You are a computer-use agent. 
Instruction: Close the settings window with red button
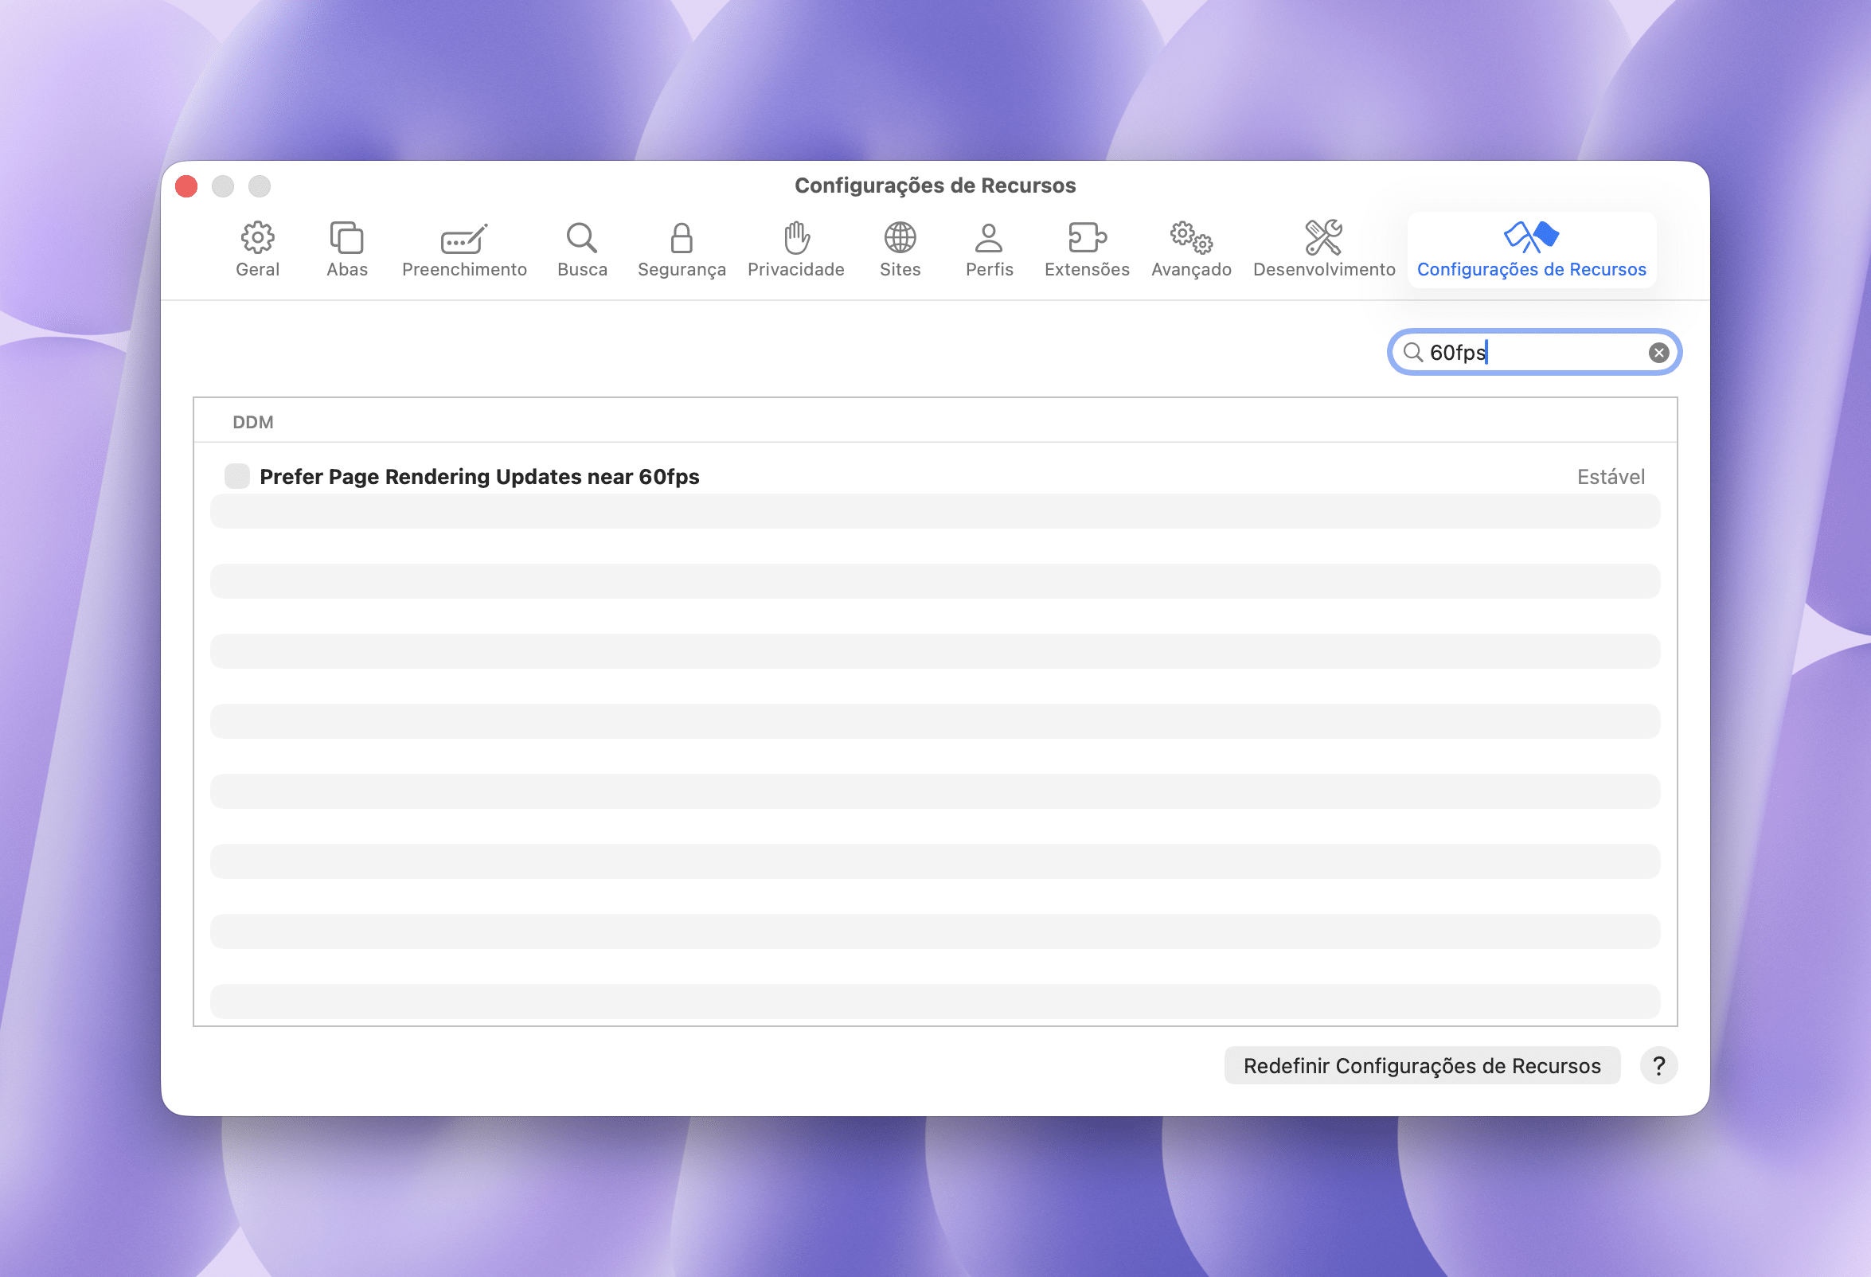(187, 186)
